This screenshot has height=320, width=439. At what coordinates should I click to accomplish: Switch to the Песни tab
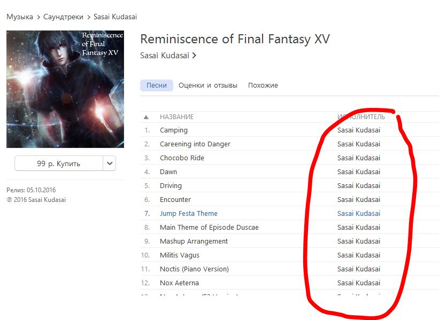[157, 85]
